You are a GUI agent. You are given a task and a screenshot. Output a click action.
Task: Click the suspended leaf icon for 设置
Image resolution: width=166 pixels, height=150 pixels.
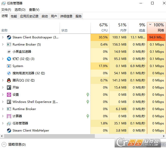coord(88,95)
